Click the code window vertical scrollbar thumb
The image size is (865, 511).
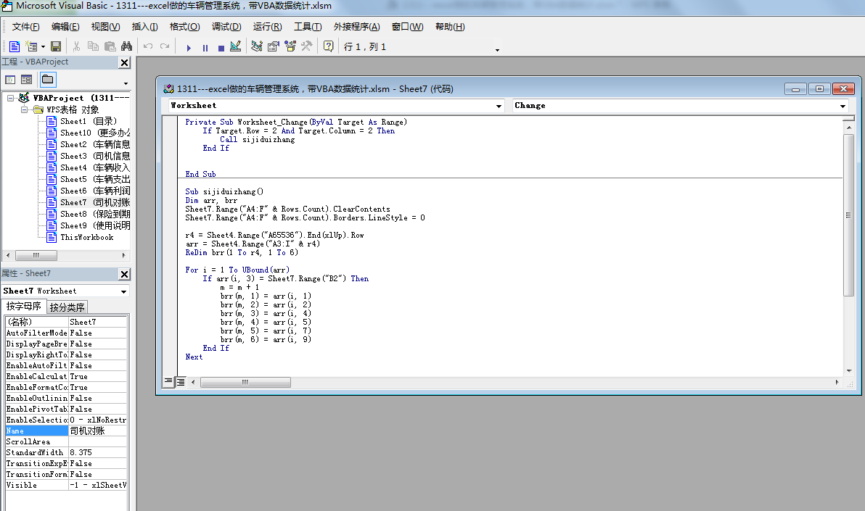pyautogui.click(x=848, y=215)
